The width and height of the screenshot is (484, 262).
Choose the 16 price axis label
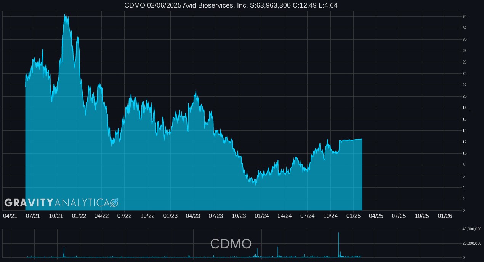(x=465, y=119)
